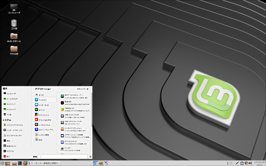Focus the 検索 search field in the menu

[63, 157]
